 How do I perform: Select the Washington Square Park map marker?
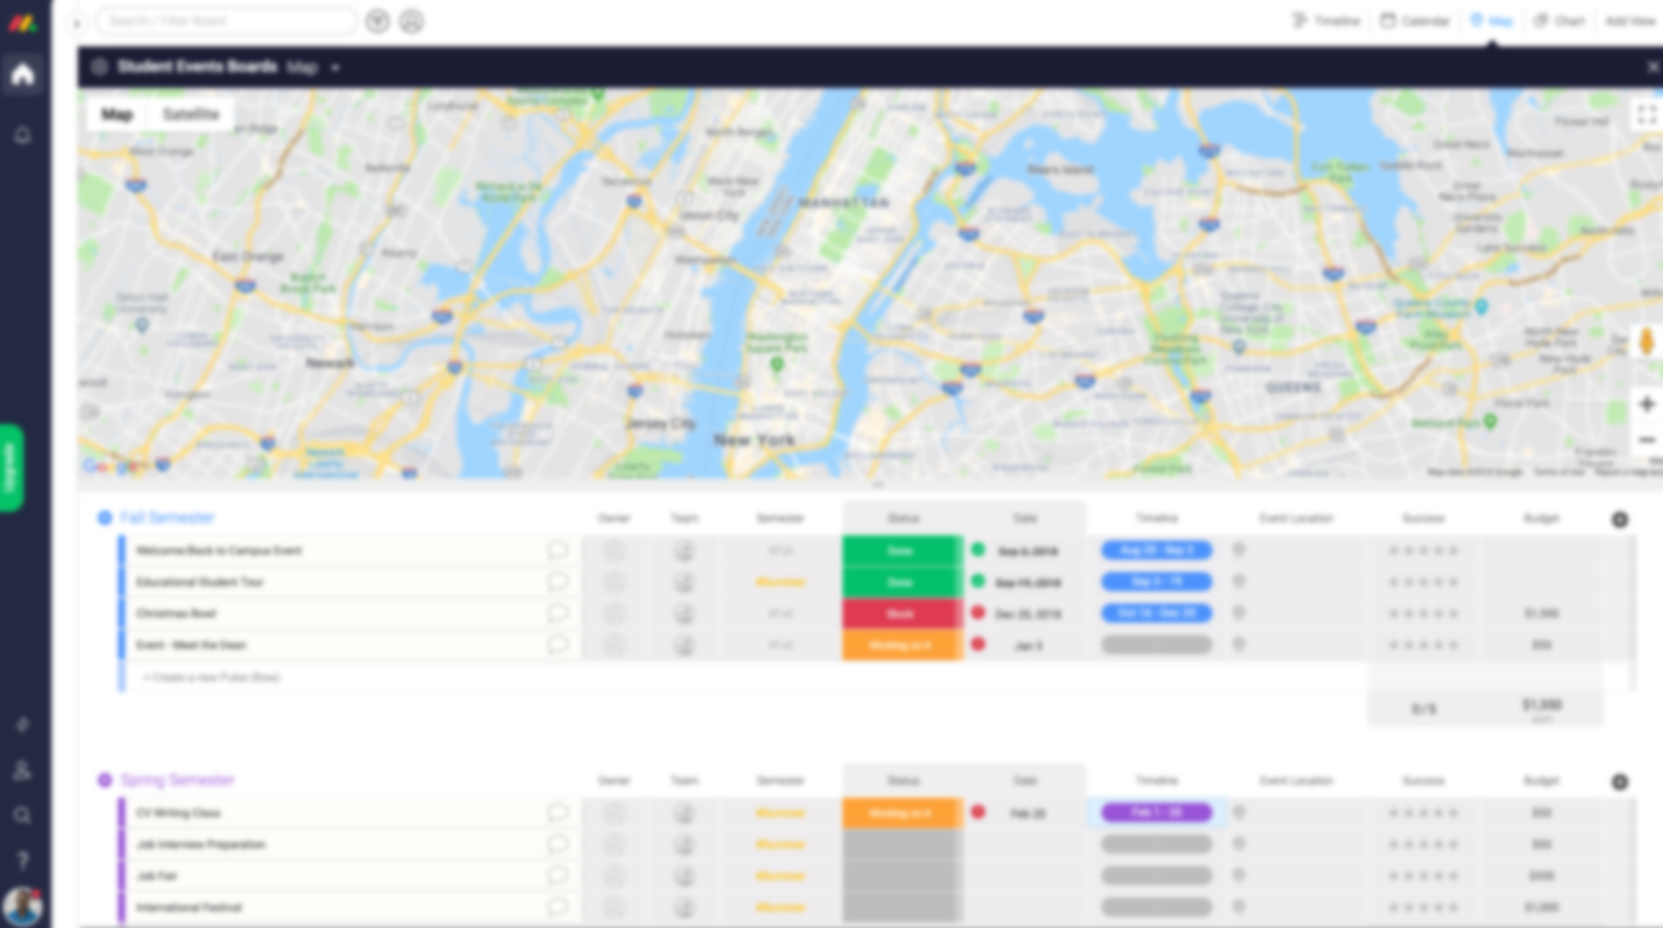776,365
